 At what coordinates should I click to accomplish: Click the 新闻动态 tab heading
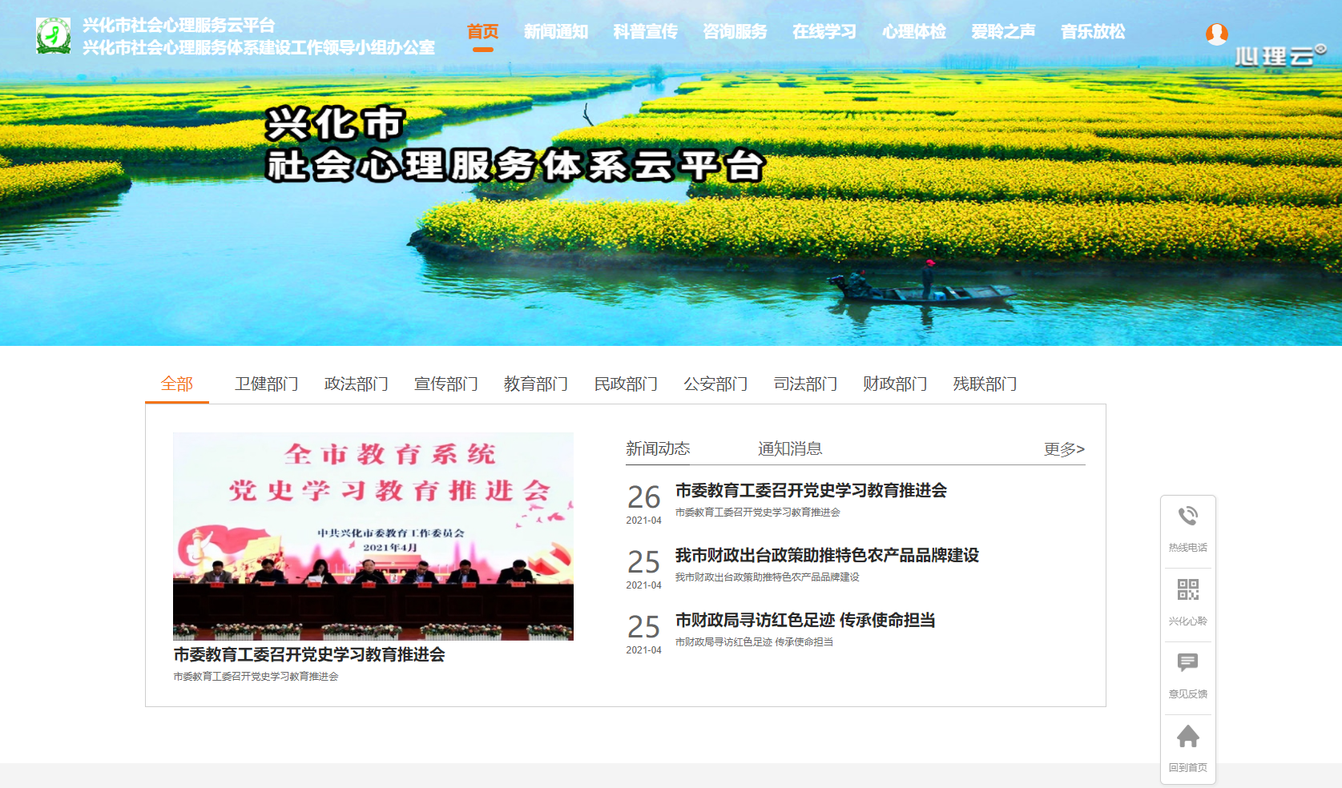tap(658, 449)
